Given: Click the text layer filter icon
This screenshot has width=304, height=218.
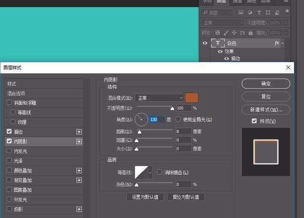Looking at the screenshot, I should (259, 13).
